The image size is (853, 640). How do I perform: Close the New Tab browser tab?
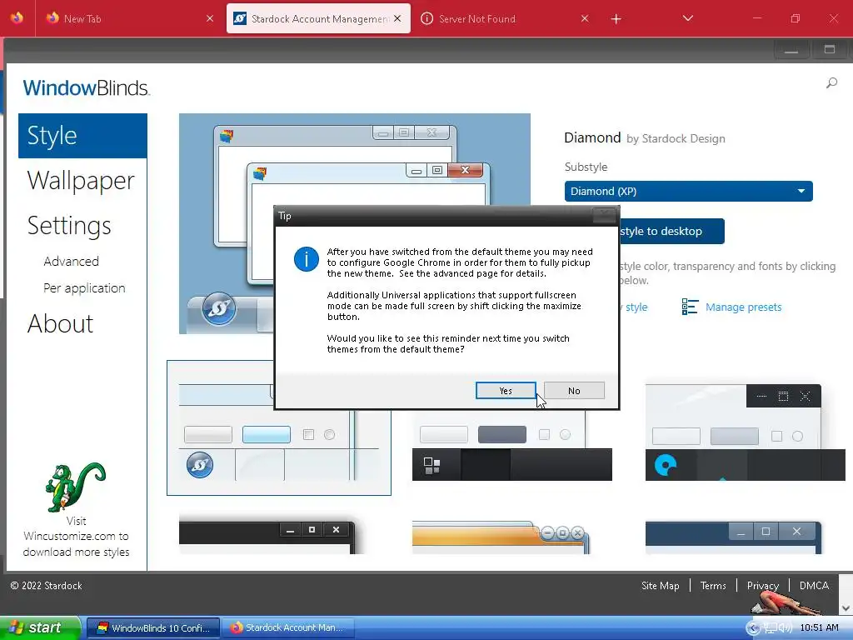(x=210, y=18)
